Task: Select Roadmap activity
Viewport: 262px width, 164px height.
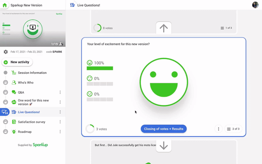Action: pyautogui.click(x=25, y=132)
